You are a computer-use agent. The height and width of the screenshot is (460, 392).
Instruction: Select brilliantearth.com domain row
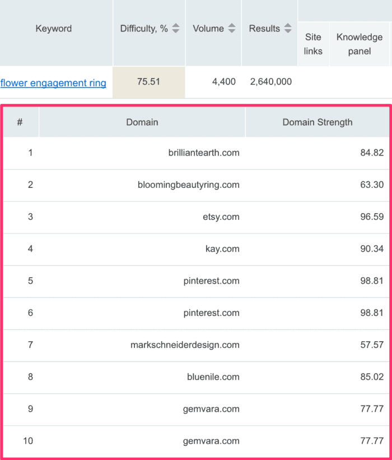coord(196,153)
